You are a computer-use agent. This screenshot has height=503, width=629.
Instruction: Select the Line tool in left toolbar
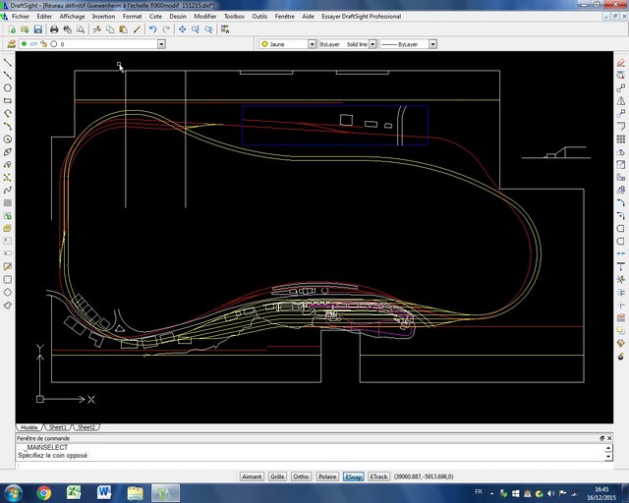8,62
